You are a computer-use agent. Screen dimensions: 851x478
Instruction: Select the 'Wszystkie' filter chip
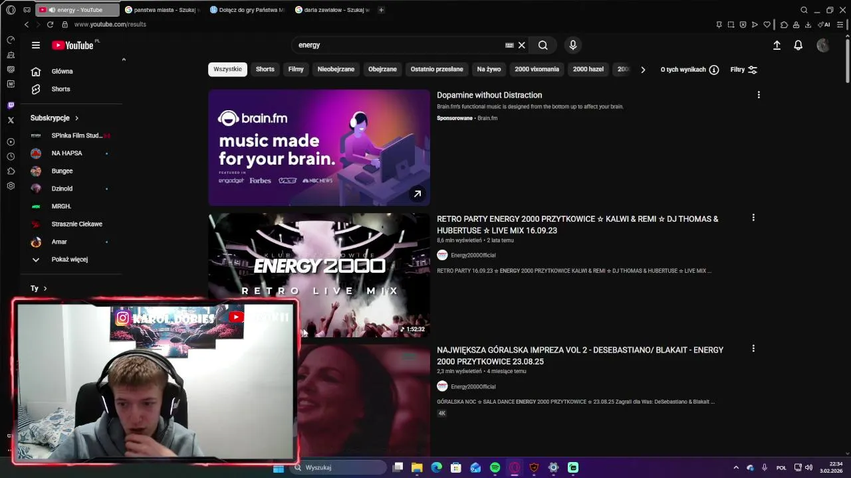(x=227, y=69)
